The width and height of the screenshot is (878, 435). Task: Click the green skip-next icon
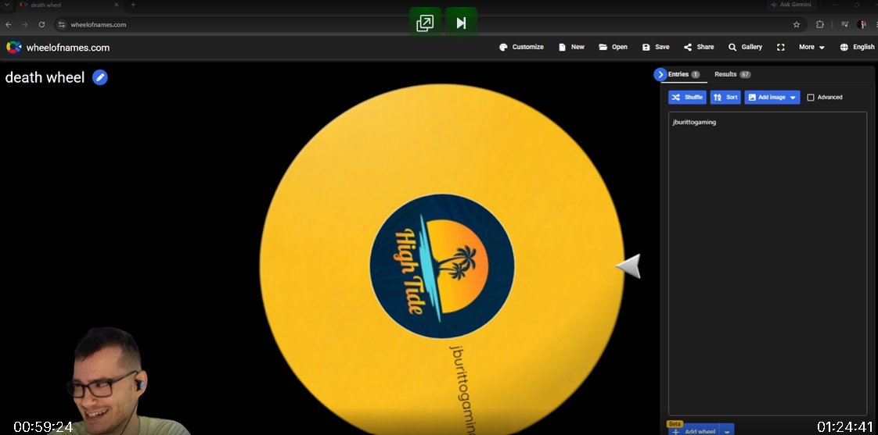tap(461, 23)
